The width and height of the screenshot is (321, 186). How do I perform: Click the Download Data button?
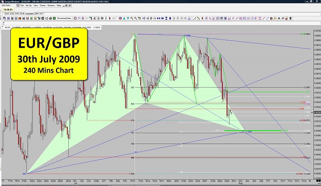(x=64, y=18)
